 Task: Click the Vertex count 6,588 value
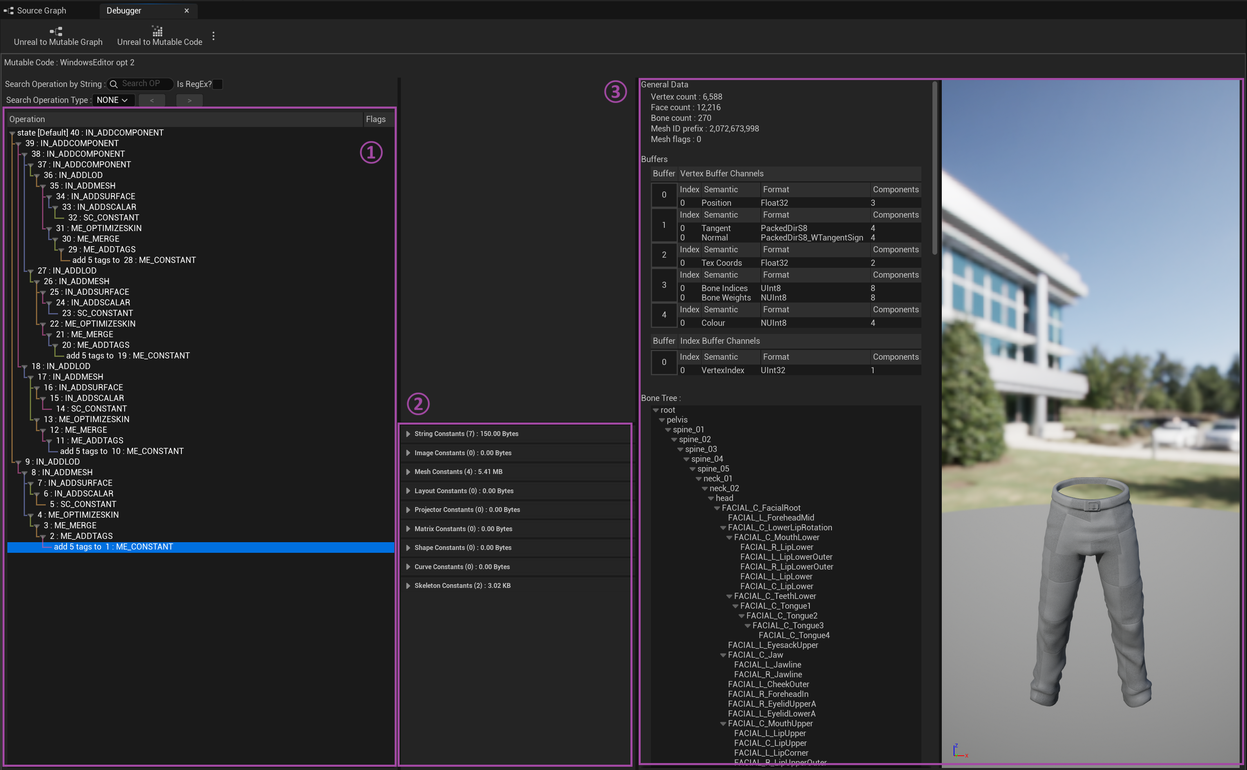pyautogui.click(x=713, y=97)
